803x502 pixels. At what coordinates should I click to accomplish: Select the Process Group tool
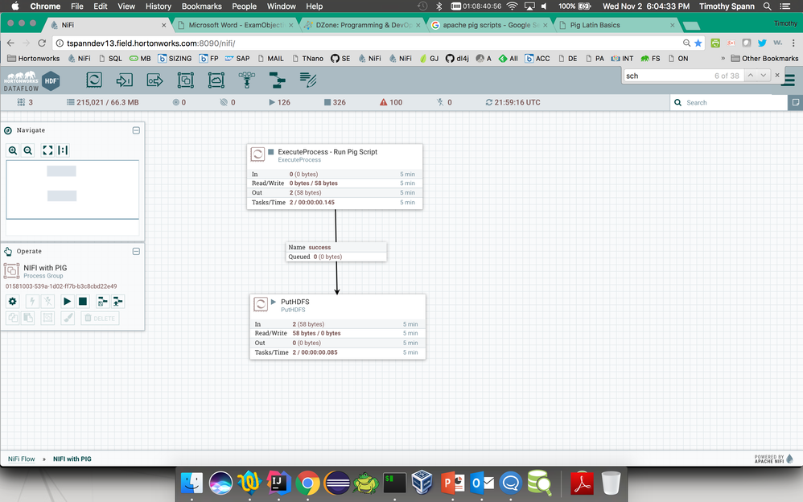click(185, 80)
